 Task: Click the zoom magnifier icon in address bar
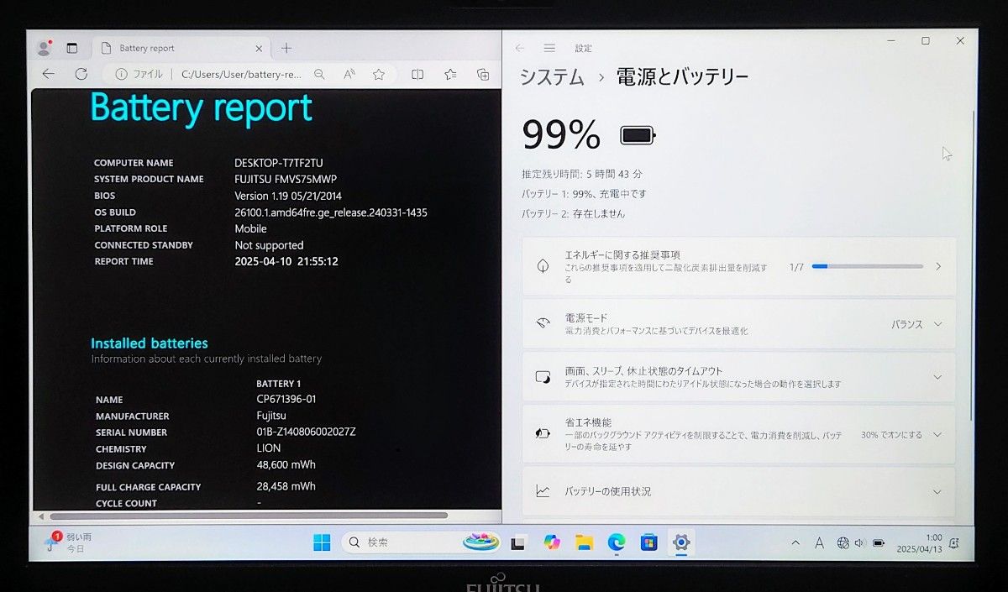pos(319,74)
